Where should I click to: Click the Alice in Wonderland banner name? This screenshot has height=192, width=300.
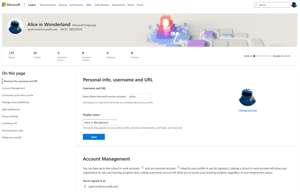pos(49,24)
